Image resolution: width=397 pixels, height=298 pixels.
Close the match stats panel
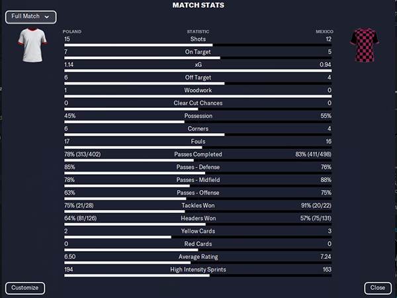[x=378, y=288]
